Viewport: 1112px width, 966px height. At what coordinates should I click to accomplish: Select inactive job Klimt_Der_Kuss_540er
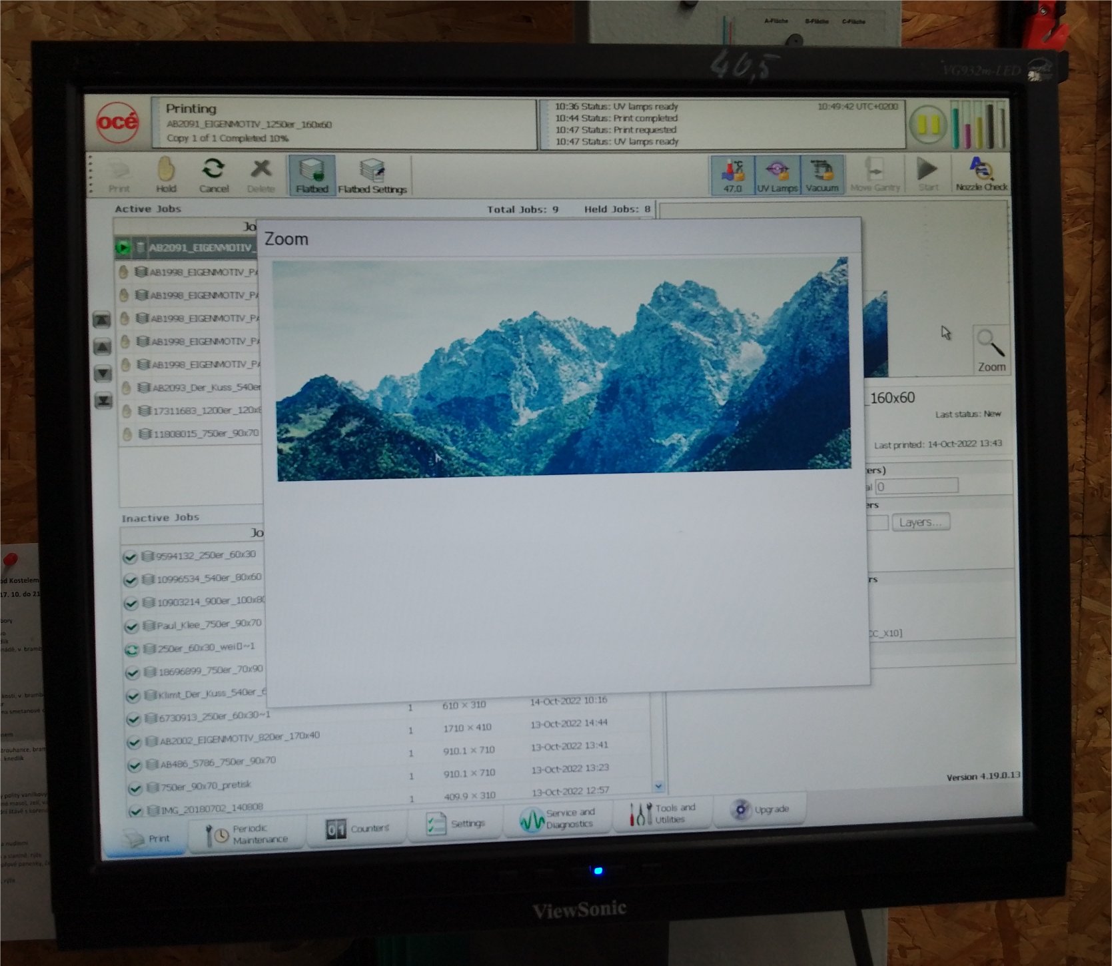tap(195, 694)
